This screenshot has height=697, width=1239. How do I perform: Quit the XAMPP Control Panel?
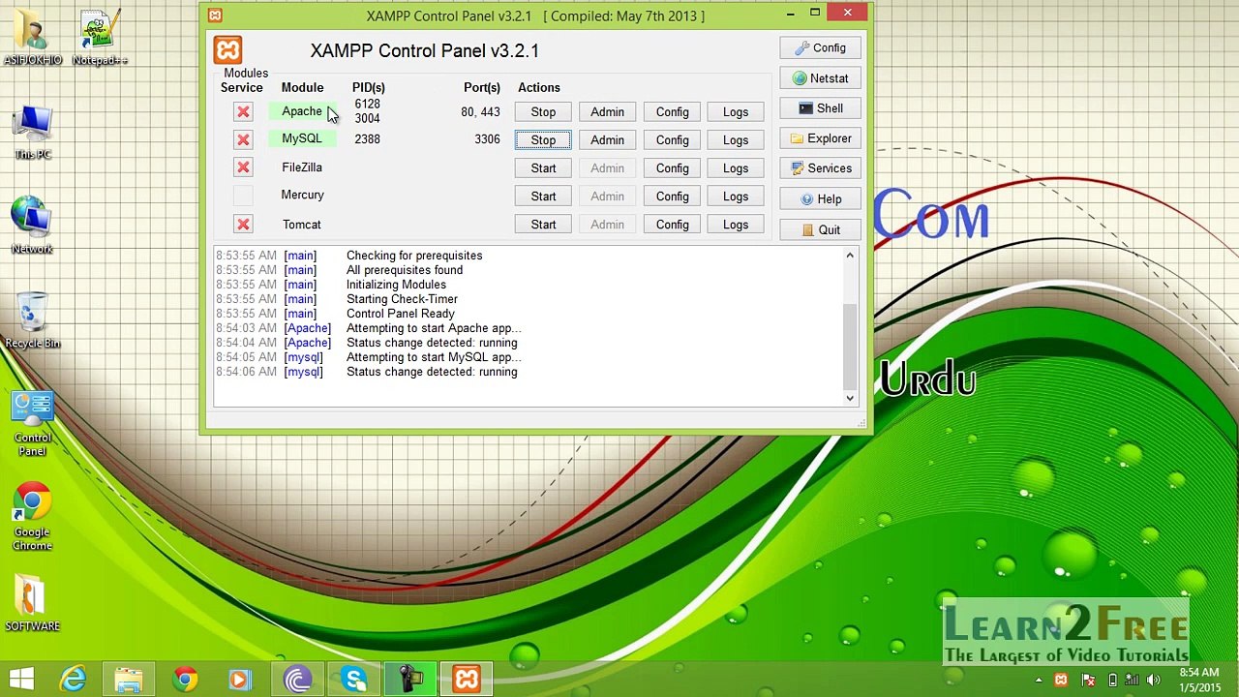tap(820, 229)
